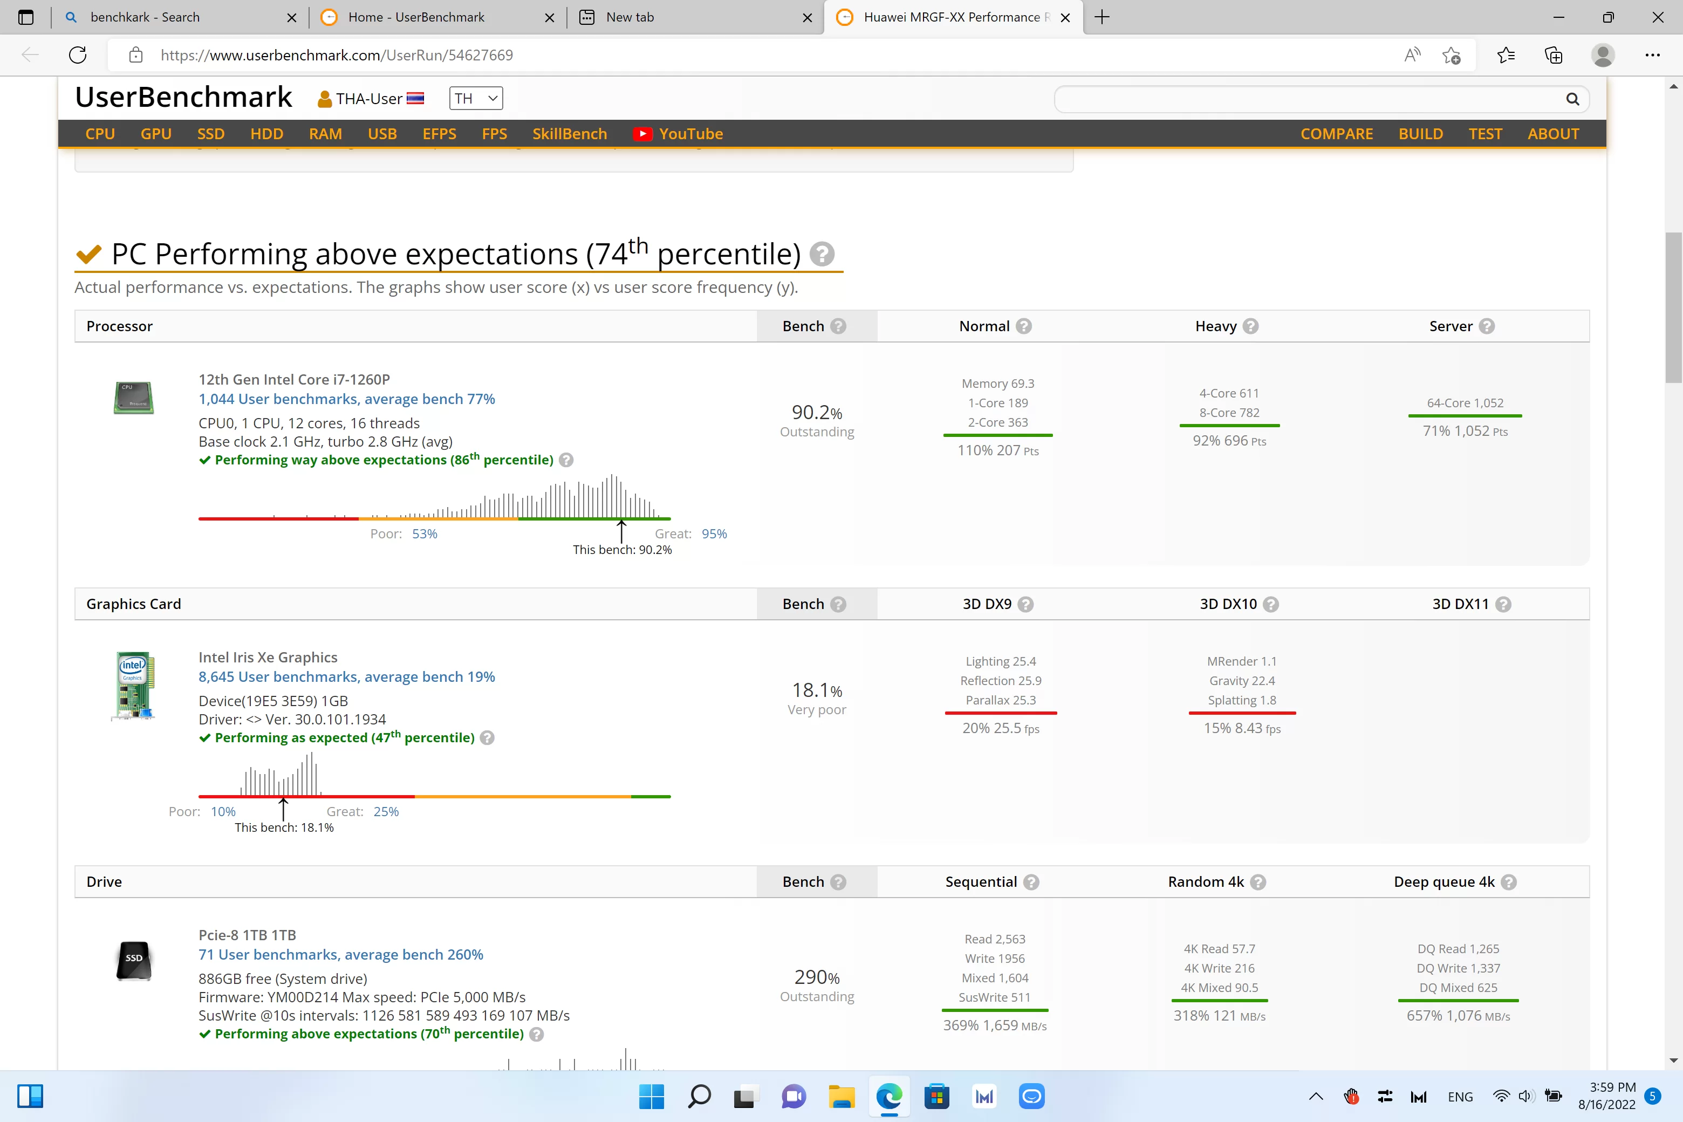The image size is (1683, 1122).
Task: Click the CPU chip thumbnail image
Action: point(133,398)
